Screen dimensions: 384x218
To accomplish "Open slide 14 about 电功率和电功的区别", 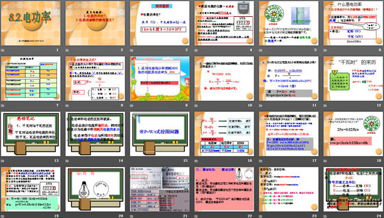I will pyautogui.click(x=95, y=134).
